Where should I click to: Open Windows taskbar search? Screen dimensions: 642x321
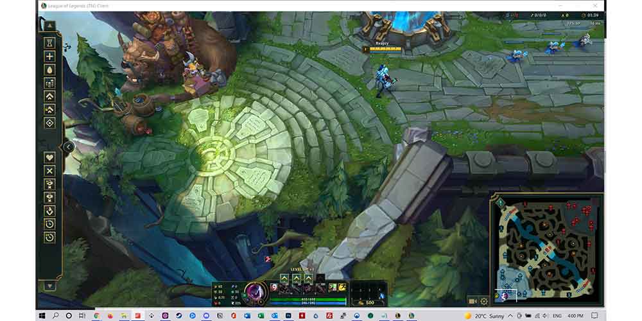56,316
